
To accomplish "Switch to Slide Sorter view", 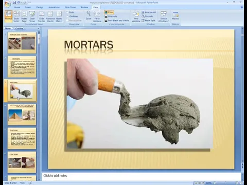I will (16, 16).
